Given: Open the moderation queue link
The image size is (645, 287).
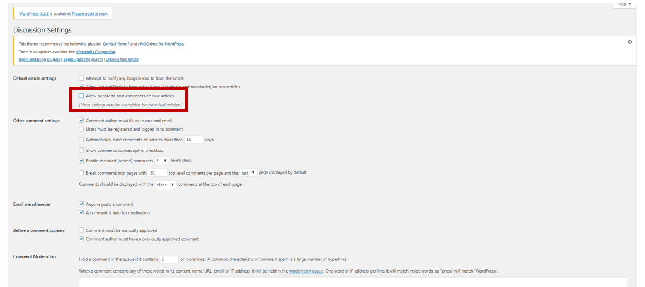Looking at the screenshot, I should coord(307,271).
